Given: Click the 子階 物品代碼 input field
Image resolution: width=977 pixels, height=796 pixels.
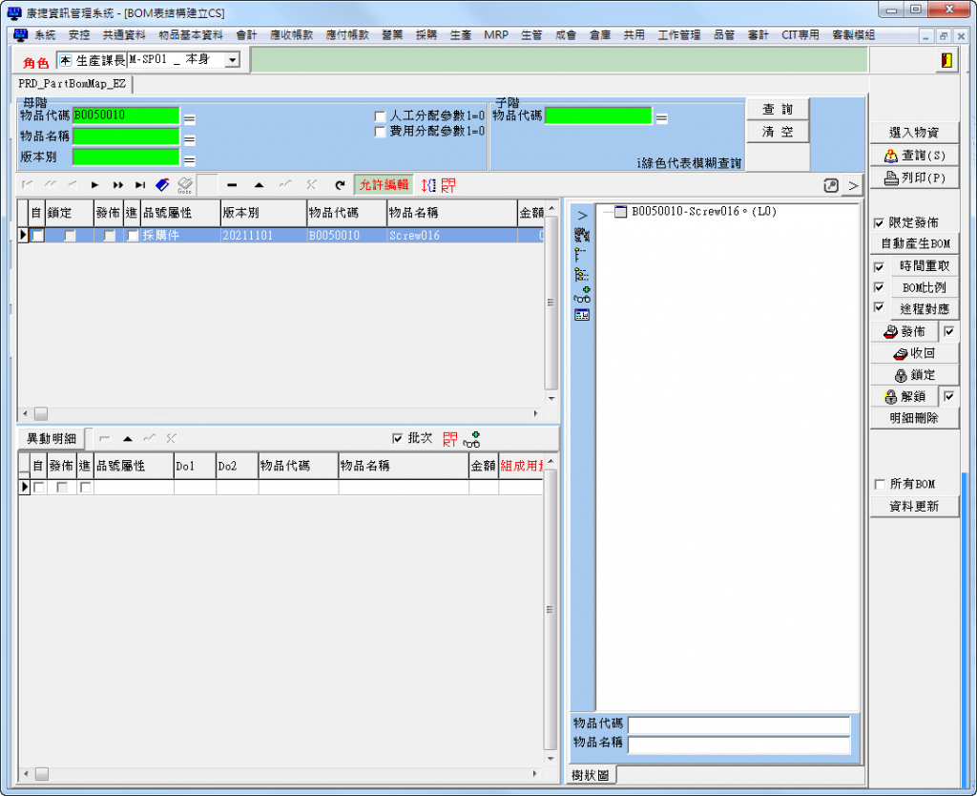Looking at the screenshot, I should (x=598, y=115).
